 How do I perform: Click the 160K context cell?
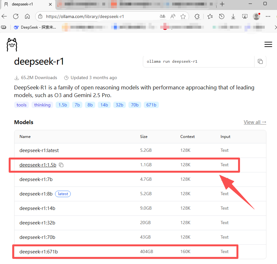[x=185, y=252]
